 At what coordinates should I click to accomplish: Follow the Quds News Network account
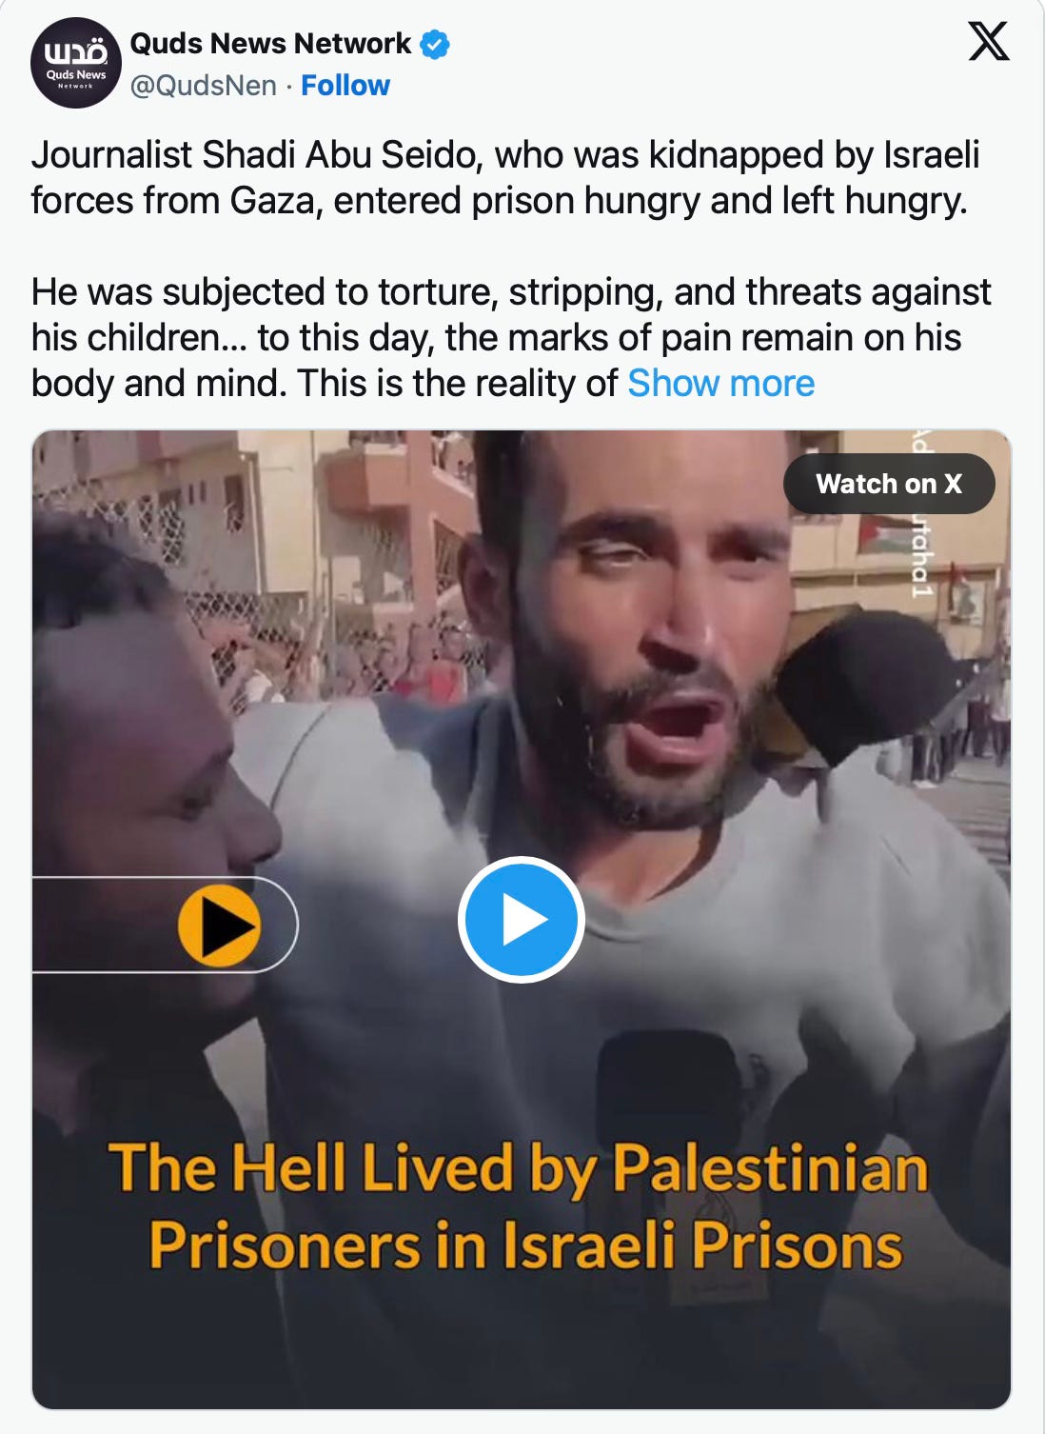coord(345,86)
